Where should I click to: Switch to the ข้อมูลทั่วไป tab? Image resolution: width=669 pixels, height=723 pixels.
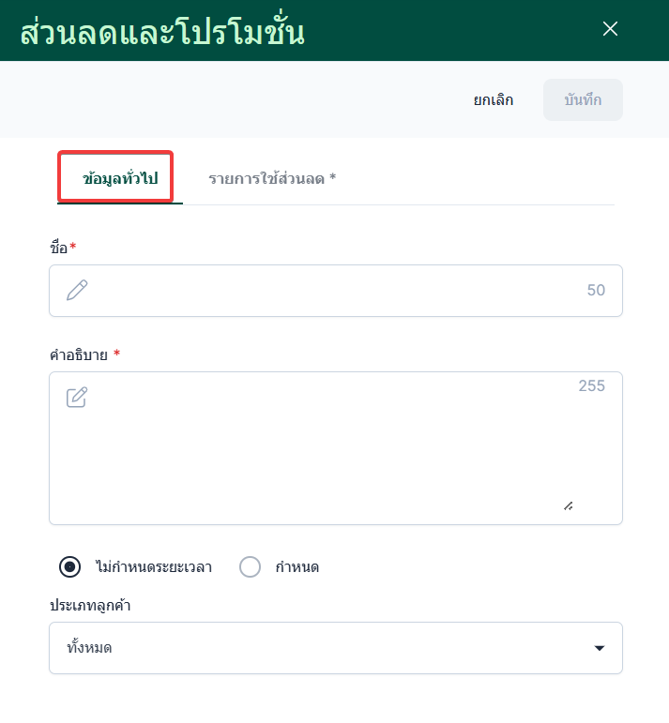point(120,178)
